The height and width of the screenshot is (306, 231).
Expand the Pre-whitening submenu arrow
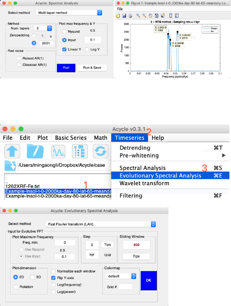tap(223, 156)
